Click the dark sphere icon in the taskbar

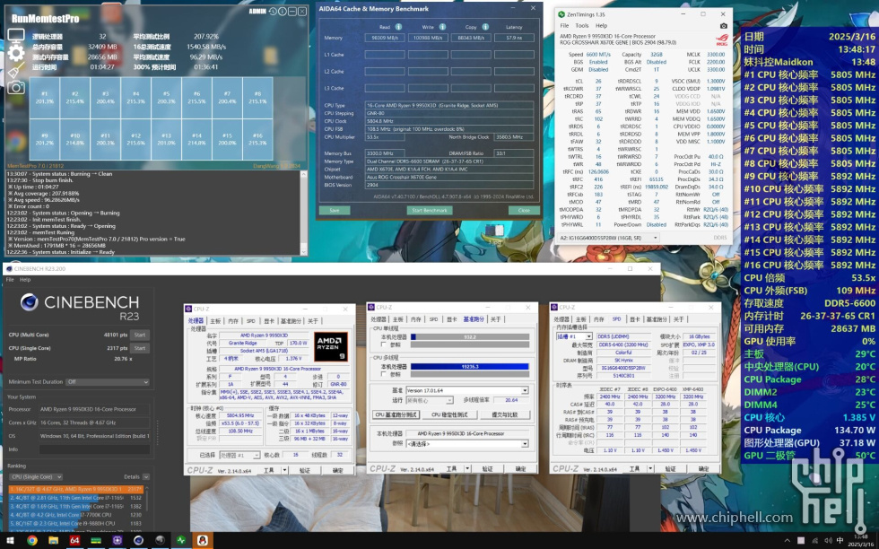pyautogui.click(x=160, y=541)
